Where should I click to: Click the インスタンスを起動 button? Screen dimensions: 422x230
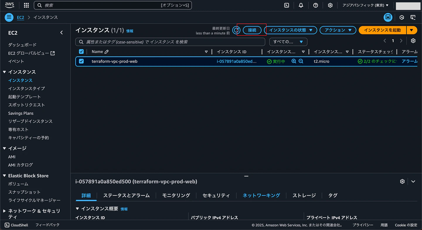[382, 30]
